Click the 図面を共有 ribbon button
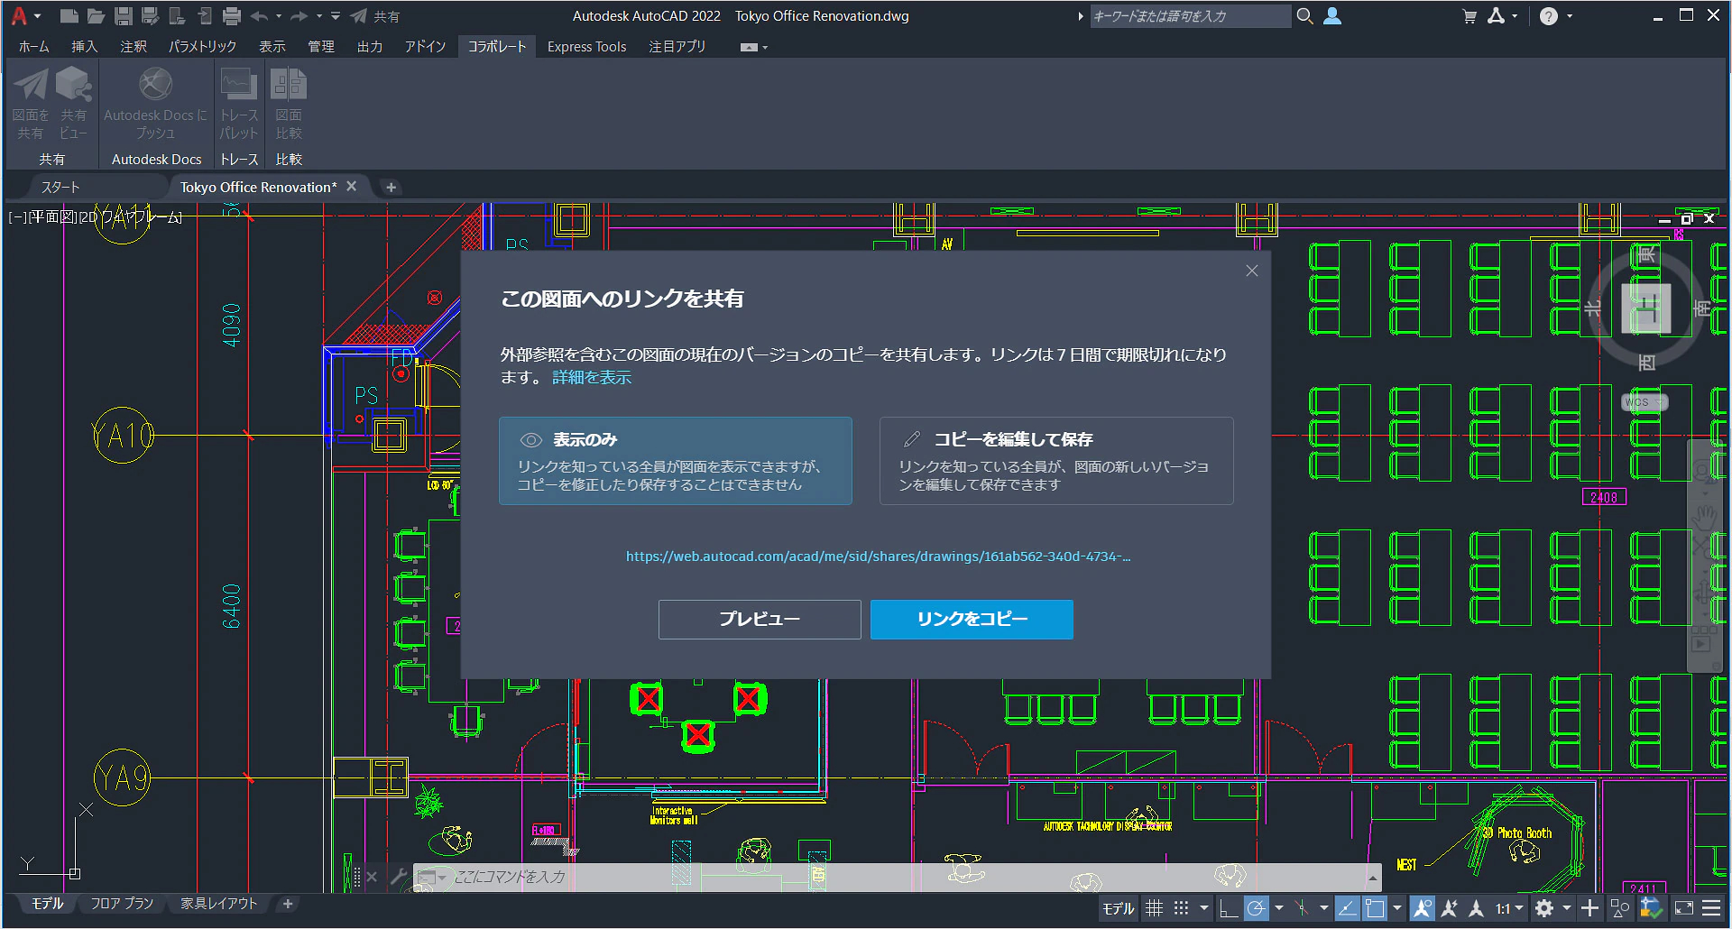 (31, 104)
